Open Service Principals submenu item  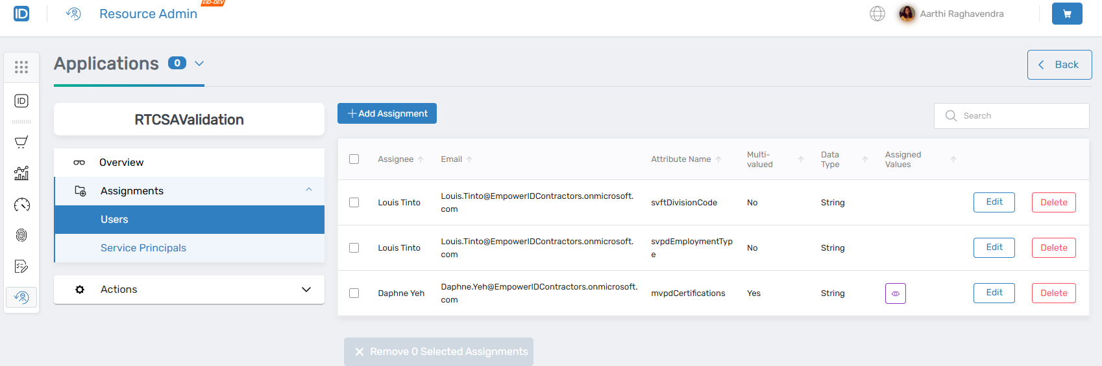tap(190, 248)
